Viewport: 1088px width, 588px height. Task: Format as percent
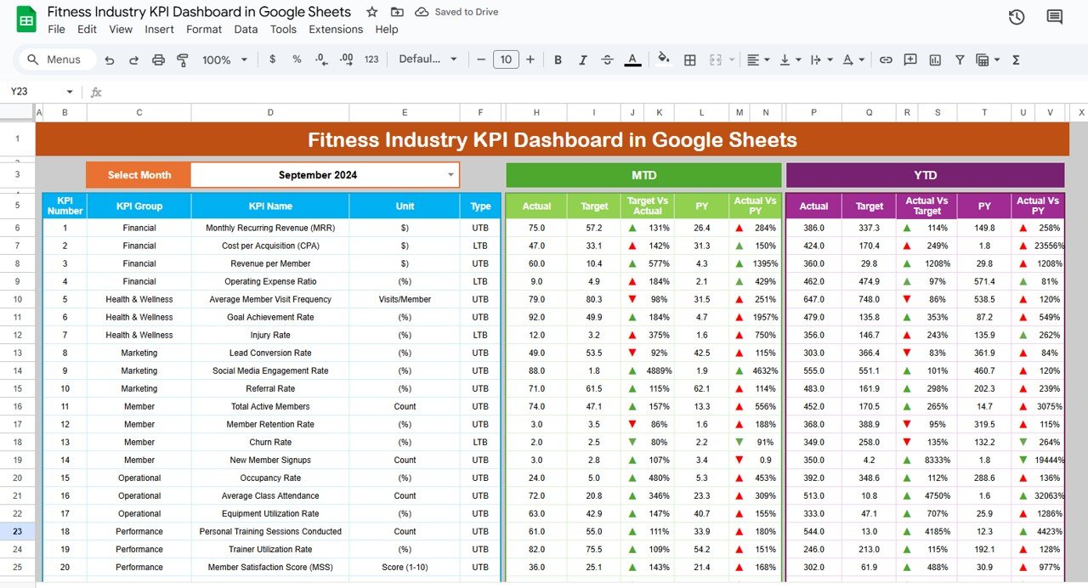click(x=297, y=59)
